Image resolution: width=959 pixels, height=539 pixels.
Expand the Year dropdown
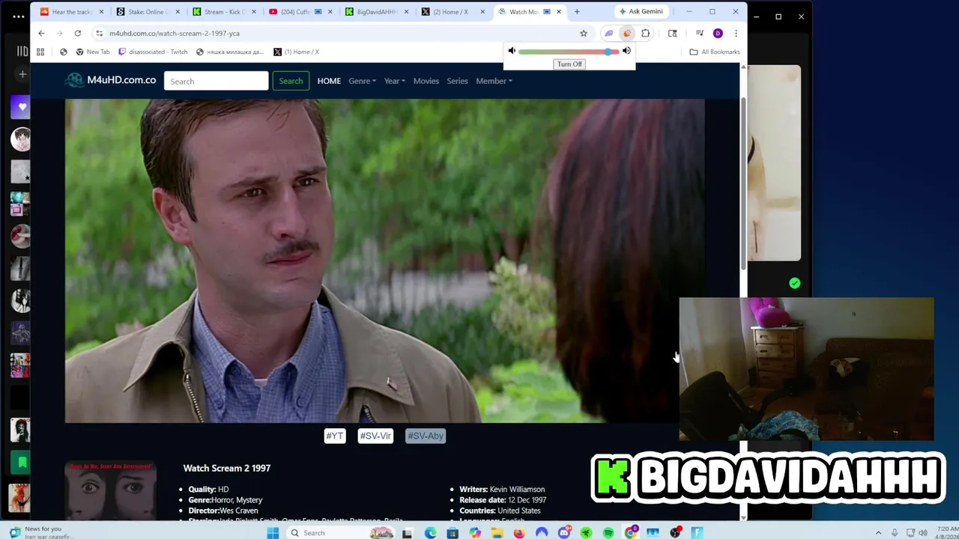(395, 81)
